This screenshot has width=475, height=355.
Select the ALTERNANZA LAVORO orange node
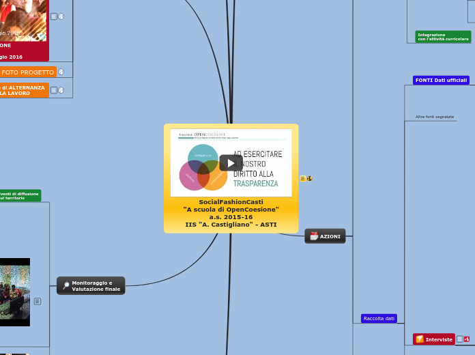point(25,90)
